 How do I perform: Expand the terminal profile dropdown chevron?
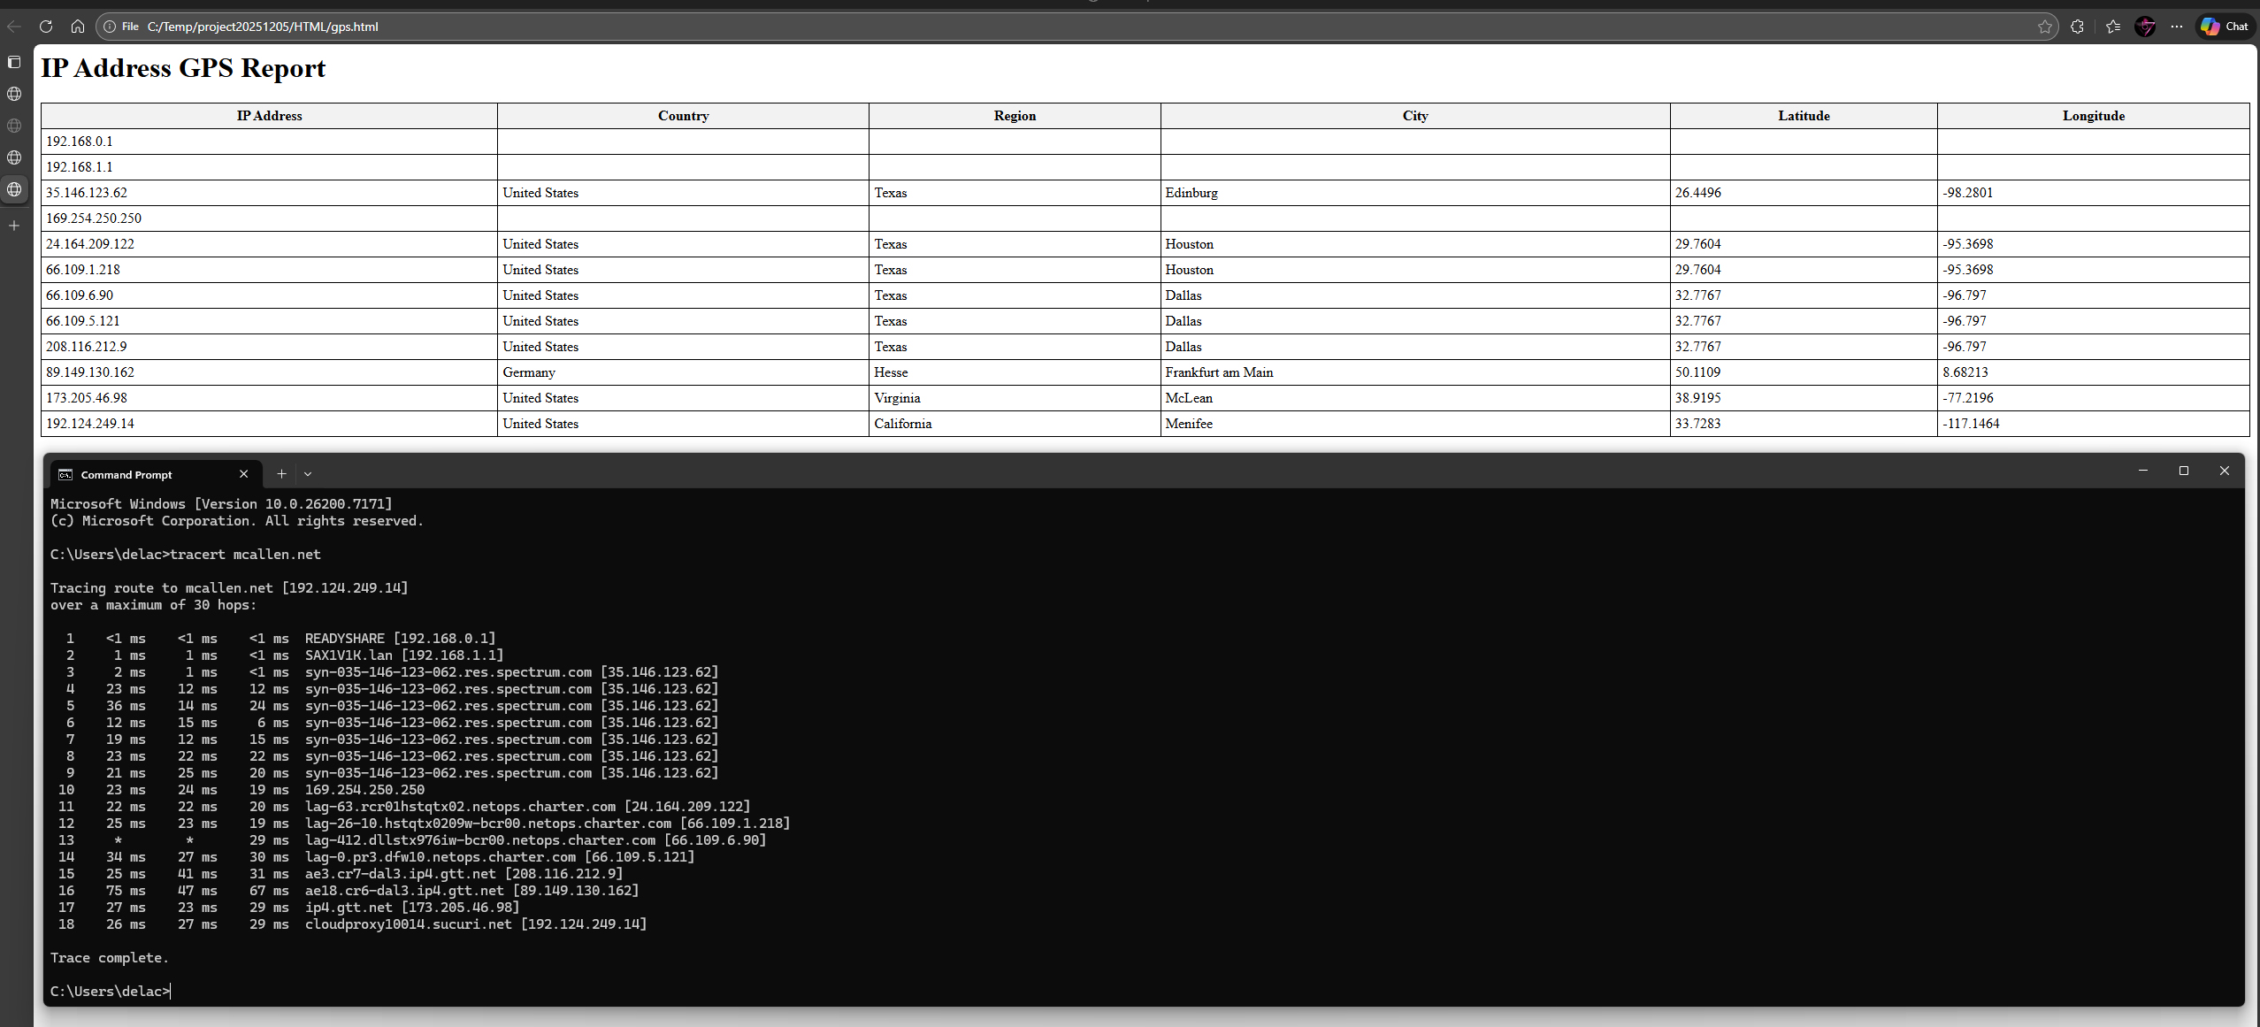pyautogui.click(x=308, y=474)
